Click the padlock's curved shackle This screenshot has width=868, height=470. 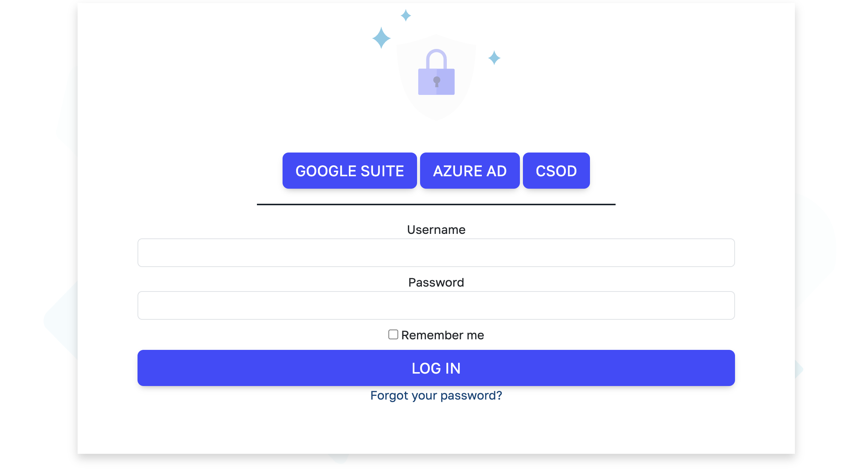coord(436,59)
